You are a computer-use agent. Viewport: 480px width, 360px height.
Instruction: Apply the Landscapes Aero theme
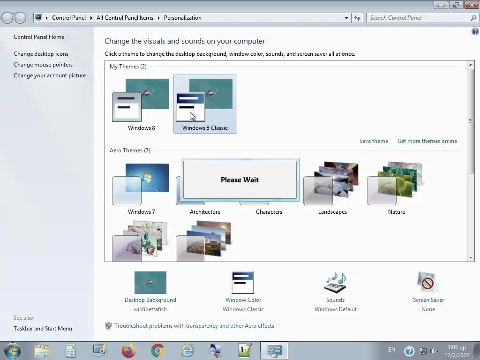pos(332,184)
